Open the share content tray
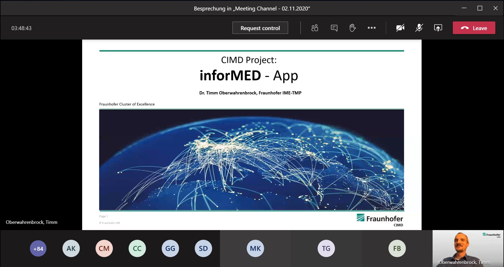Viewport: 504px width, 267px height. pyautogui.click(x=438, y=28)
